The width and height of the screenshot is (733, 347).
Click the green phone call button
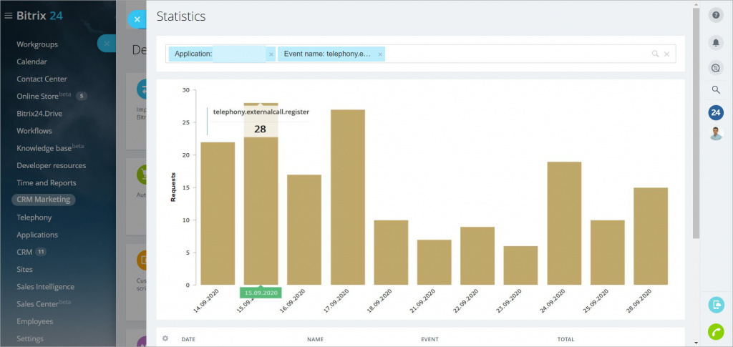[x=716, y=331]
